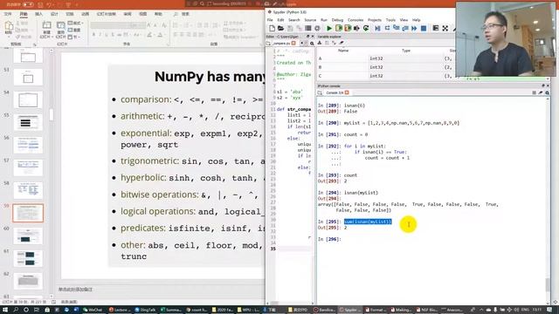Open Spyder File menu
Screen dimensions: 559x314
270,20
